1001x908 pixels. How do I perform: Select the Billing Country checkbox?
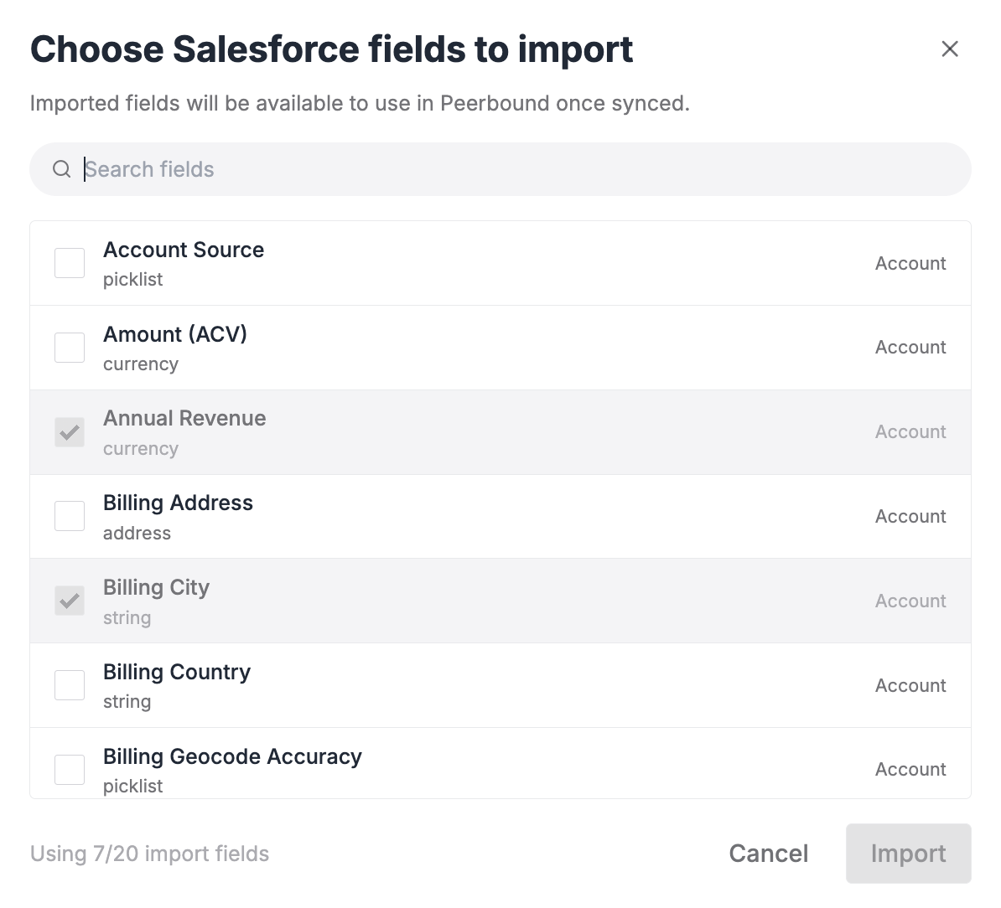point(70,685)
